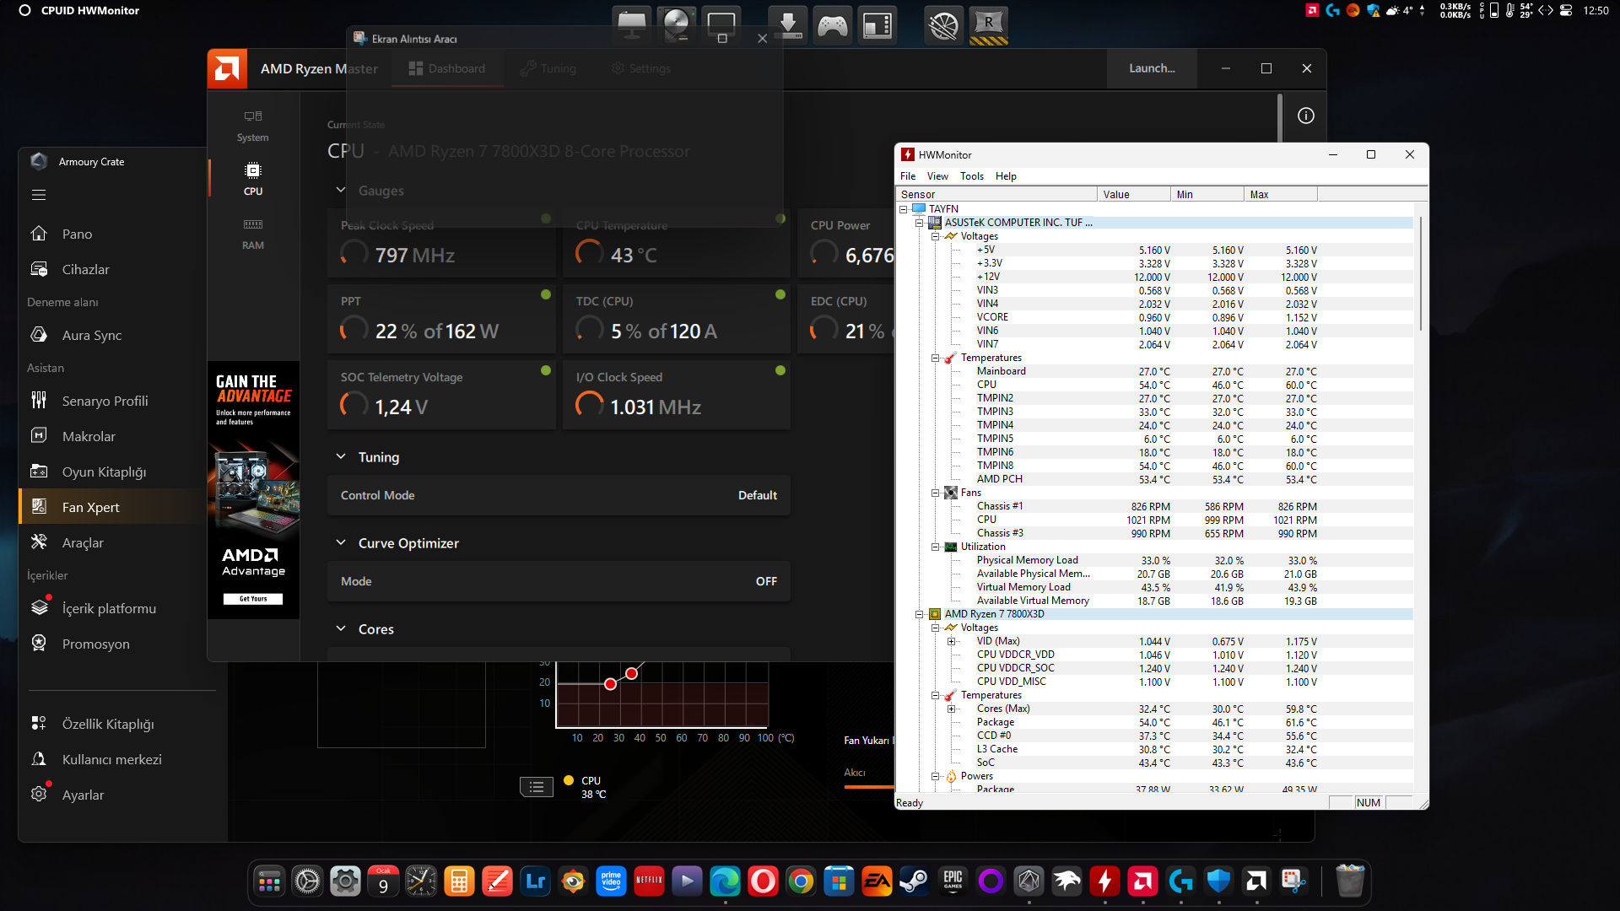Collapse the TAYFN root node in HWMonitor
The image size is (1620, 911).
(904, 209)
